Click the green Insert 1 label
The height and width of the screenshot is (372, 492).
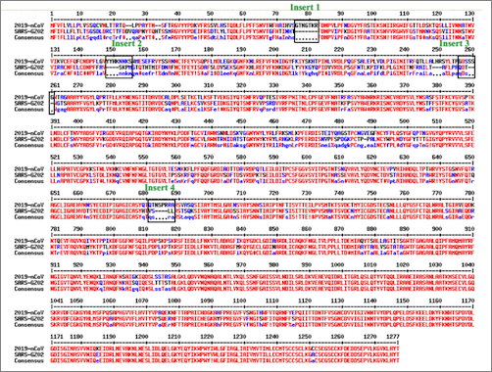(305, 7)
